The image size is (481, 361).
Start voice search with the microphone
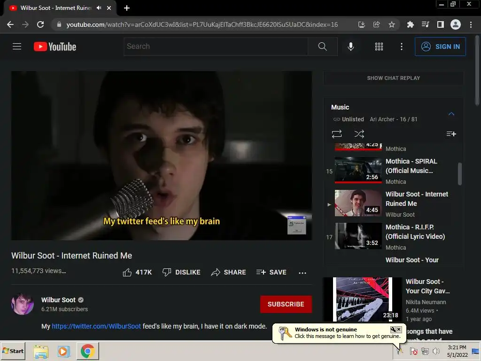350,47
